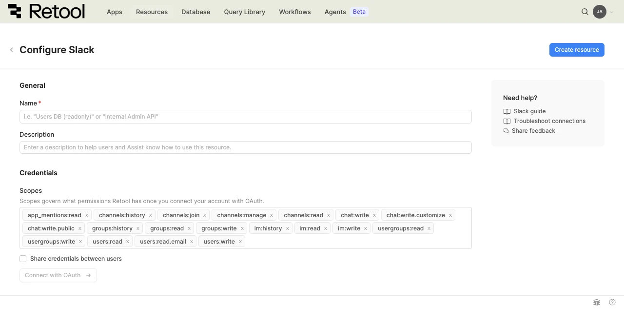Remove the users:read scope
Viewport: 624px width, 309px height.
[128, 242]
